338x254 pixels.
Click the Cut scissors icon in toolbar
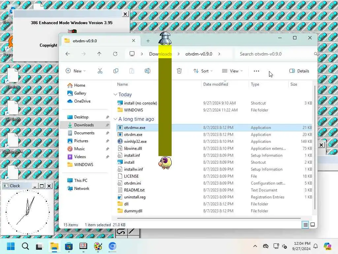100,71
